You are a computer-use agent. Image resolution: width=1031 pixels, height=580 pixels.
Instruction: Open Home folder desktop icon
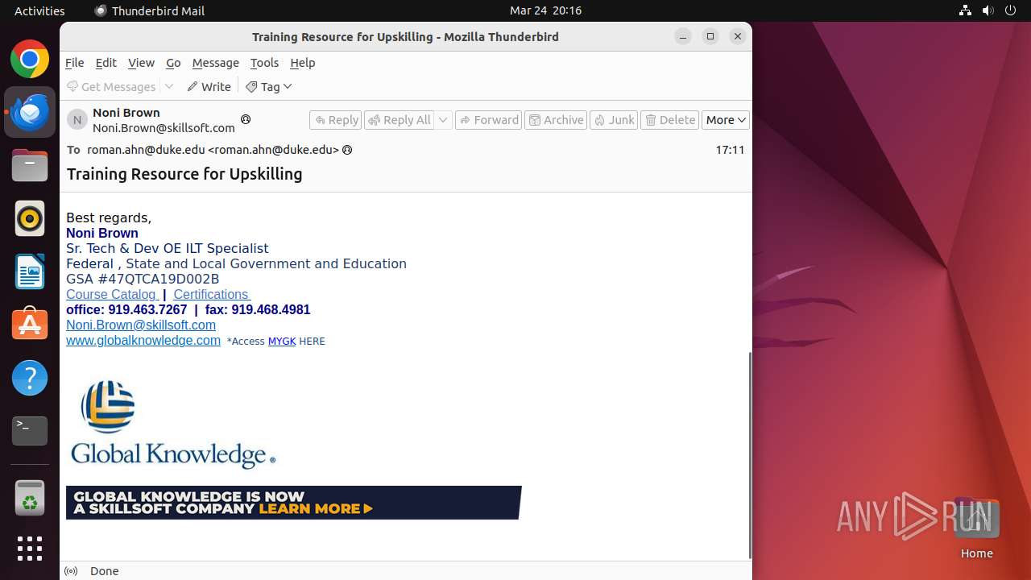click(x=976, y=528)
